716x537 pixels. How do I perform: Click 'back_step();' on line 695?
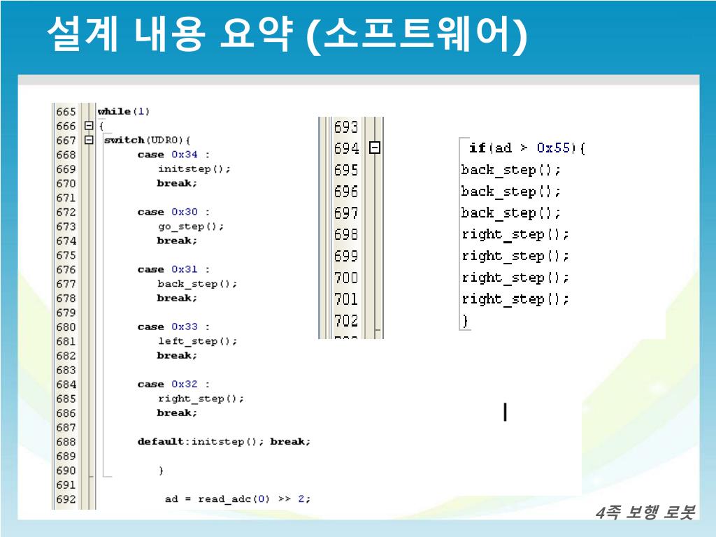coord(510,170)
